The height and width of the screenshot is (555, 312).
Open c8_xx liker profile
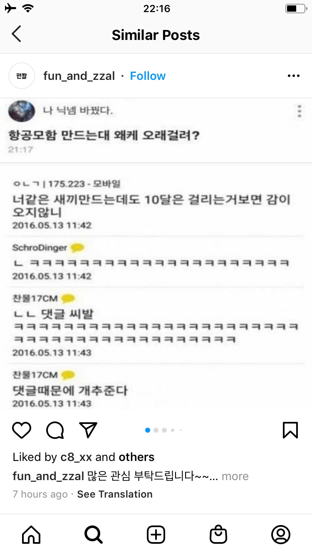click(x=76, y=457)
